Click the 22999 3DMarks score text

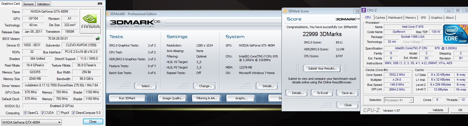(x=322, y=34)
